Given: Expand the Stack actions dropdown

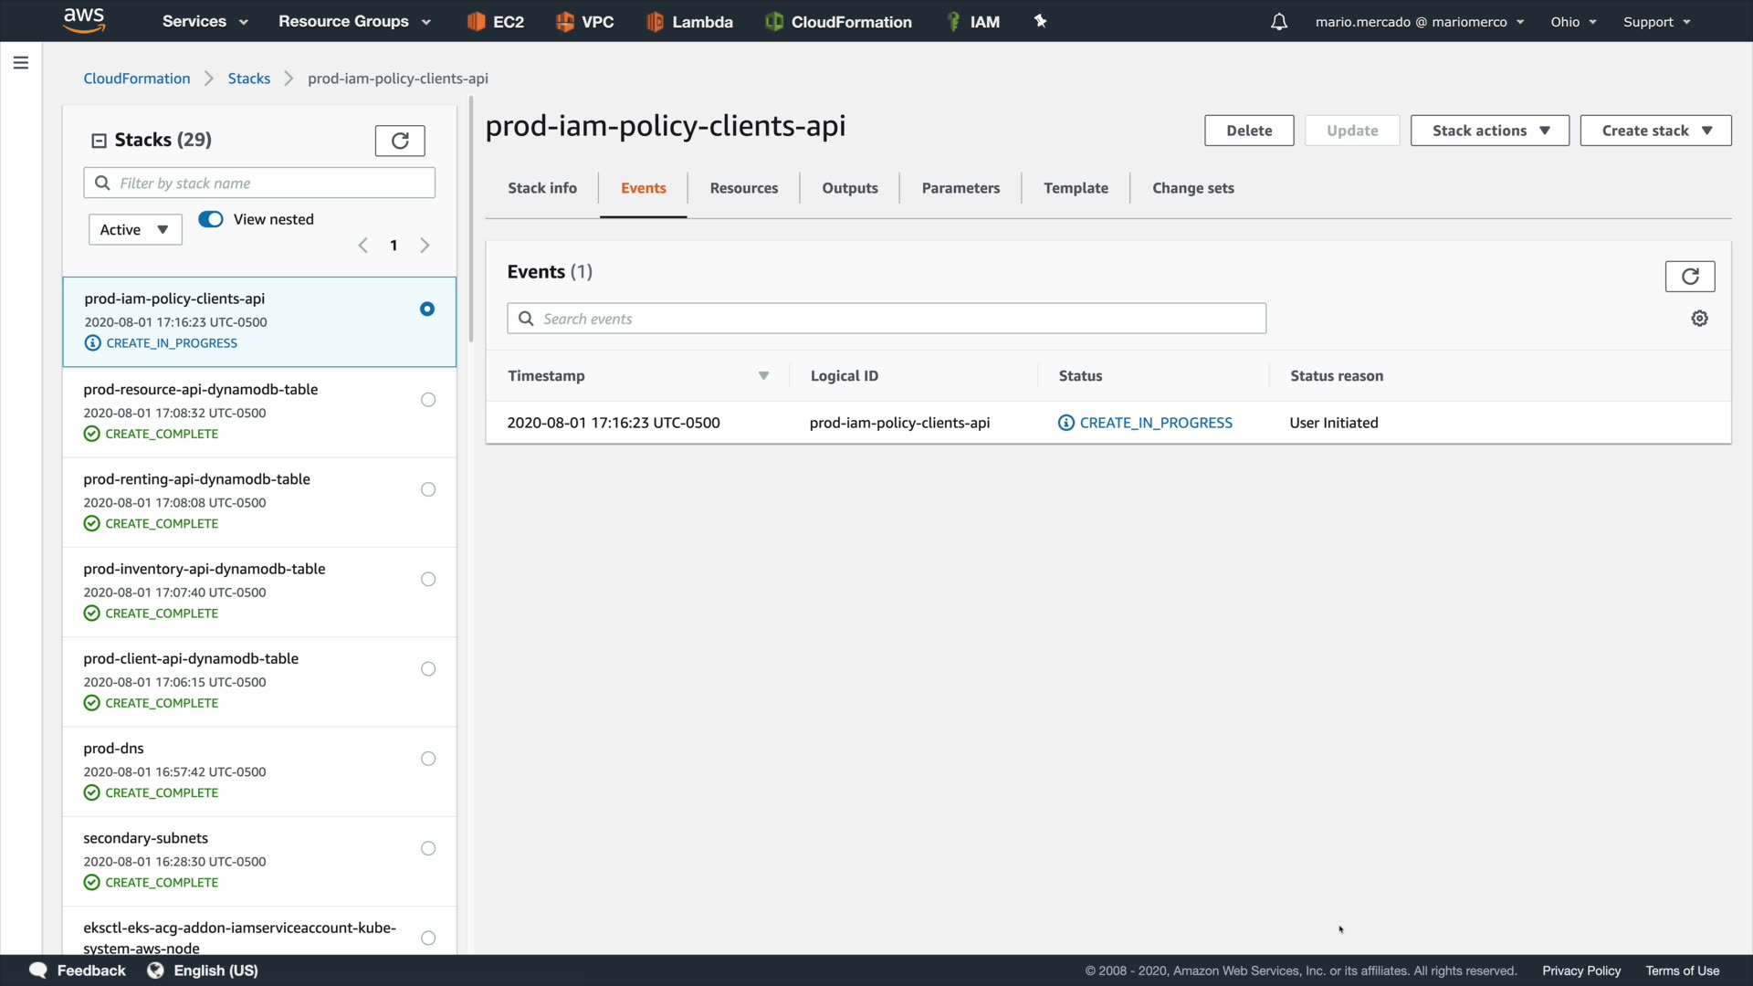Looking at the screenshot, I should pos(1489,131).
